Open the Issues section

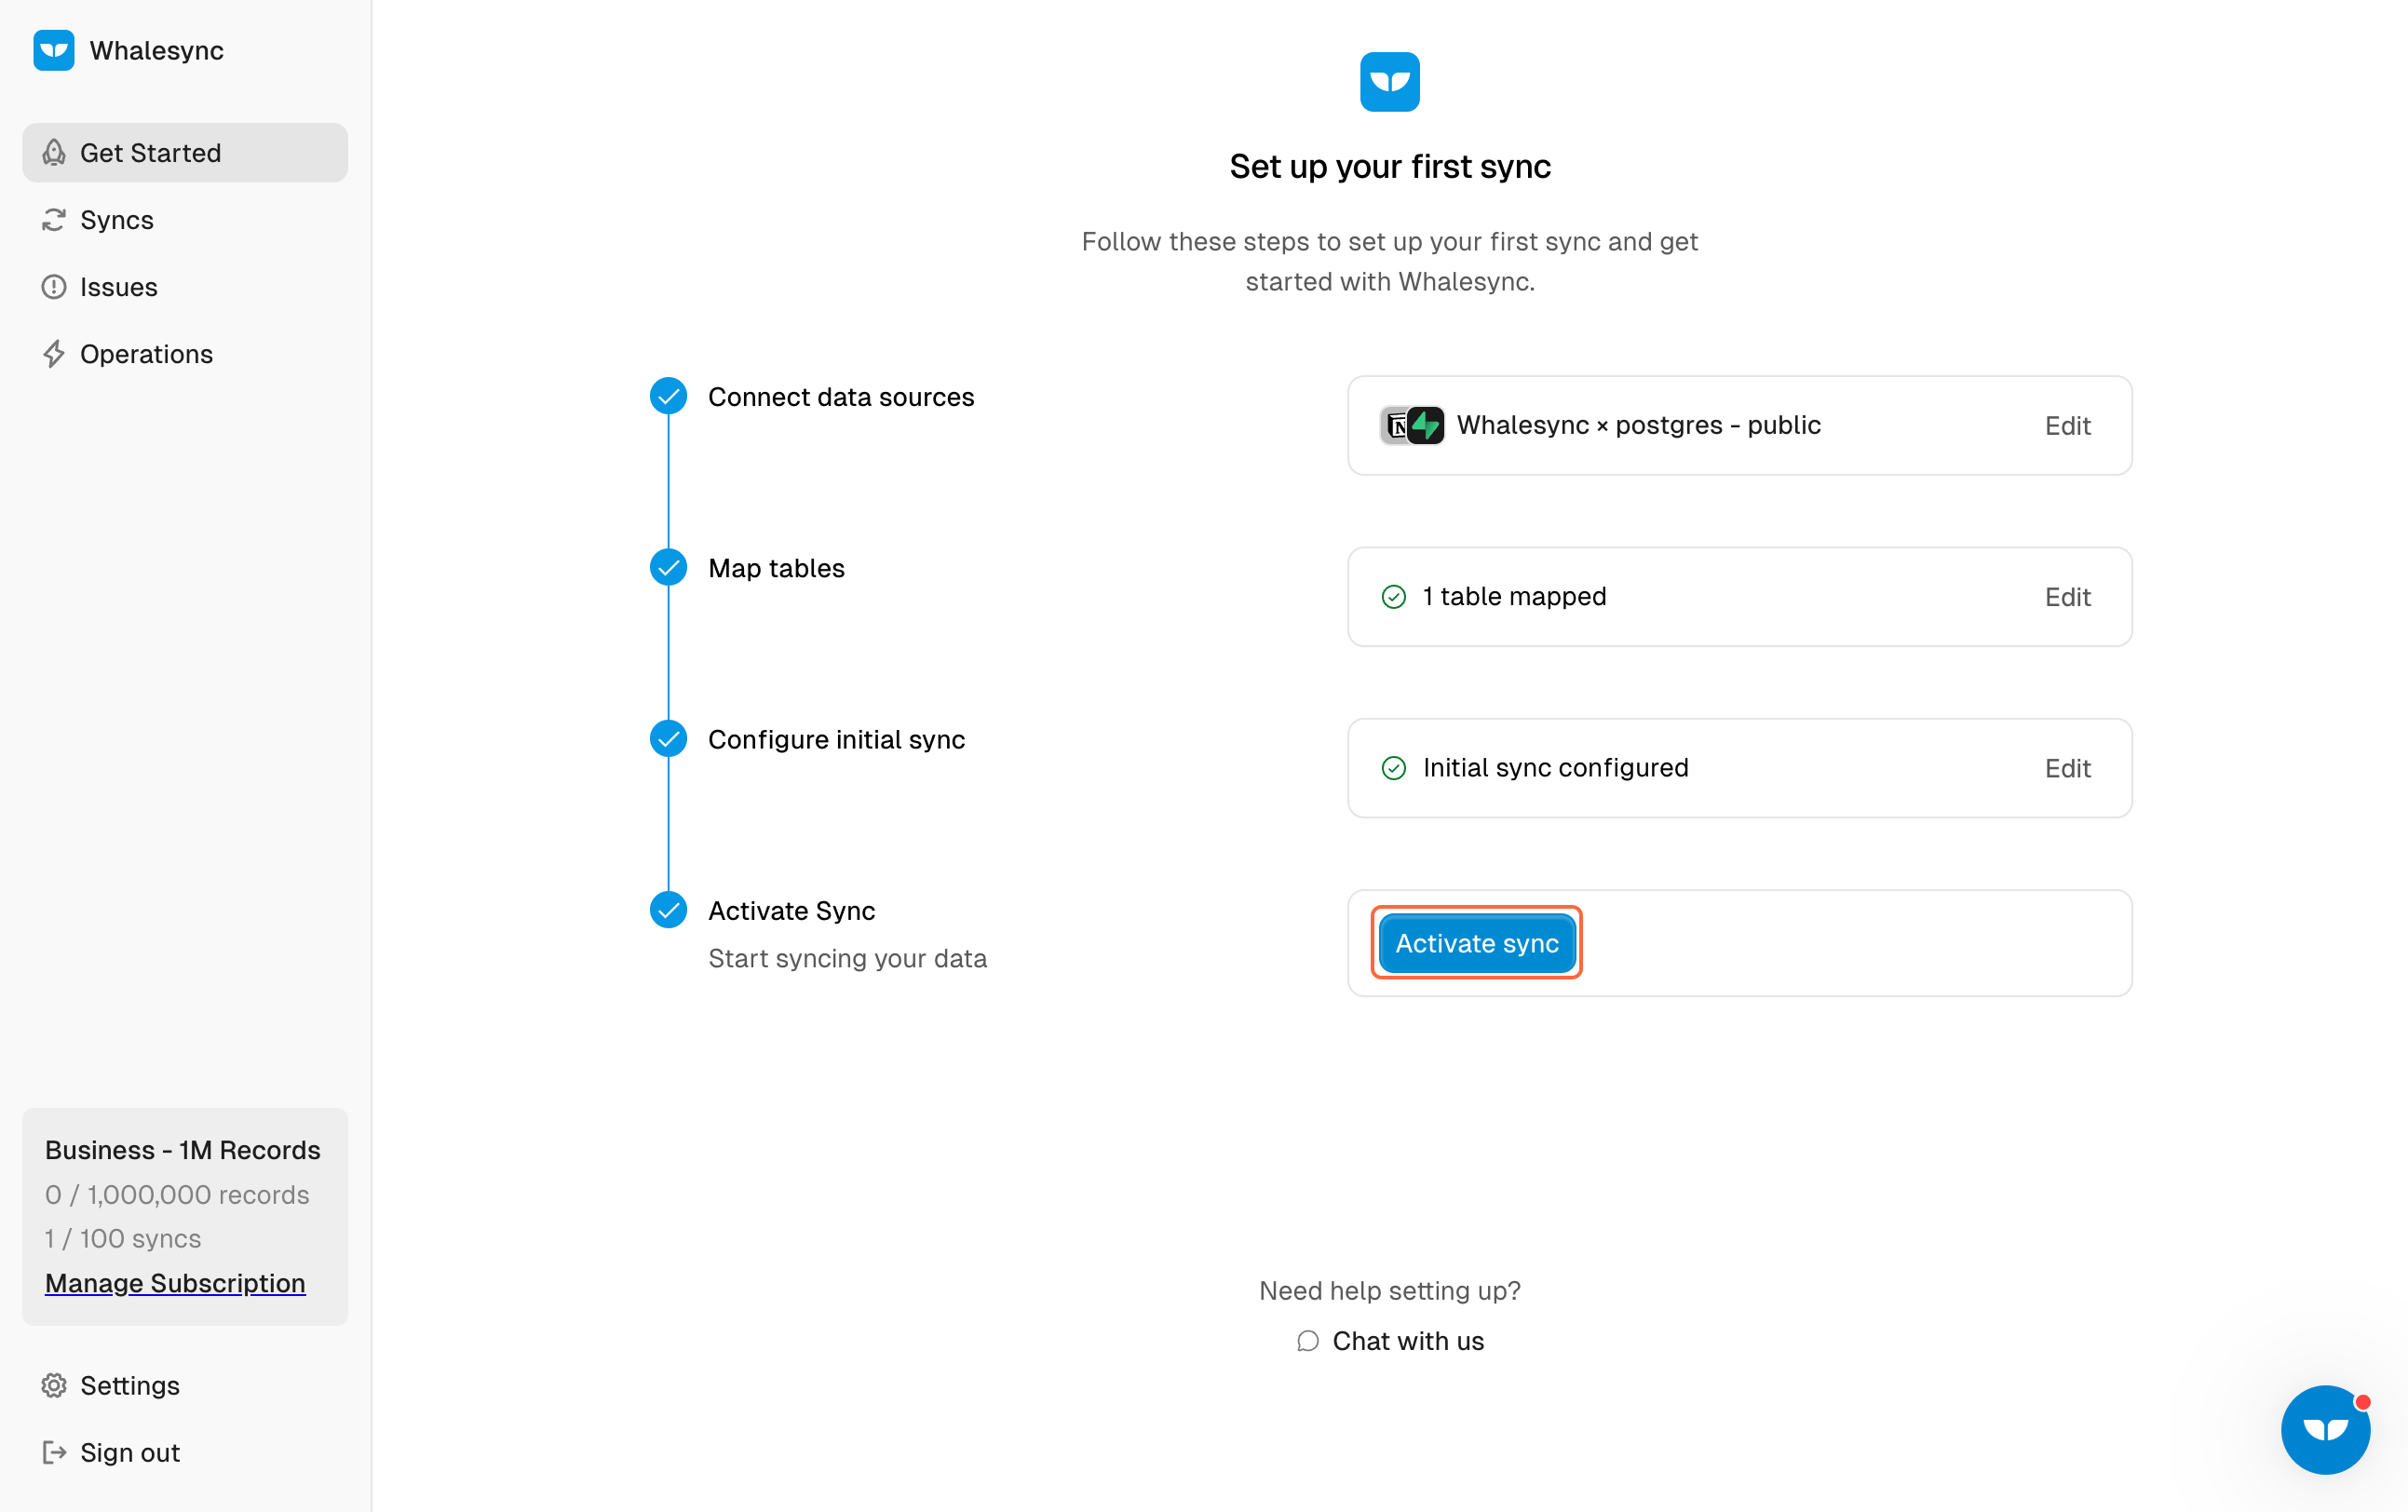tap(118, 287)
